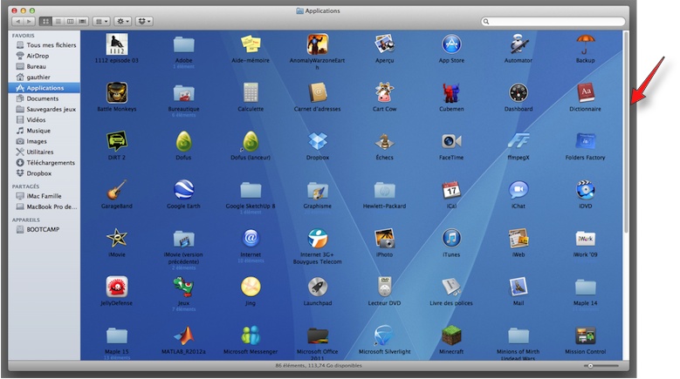Open the Dropbox toolbar dropdown
Image resolution: width=680 pixels, height=379 pixels.
coord(144,21)
